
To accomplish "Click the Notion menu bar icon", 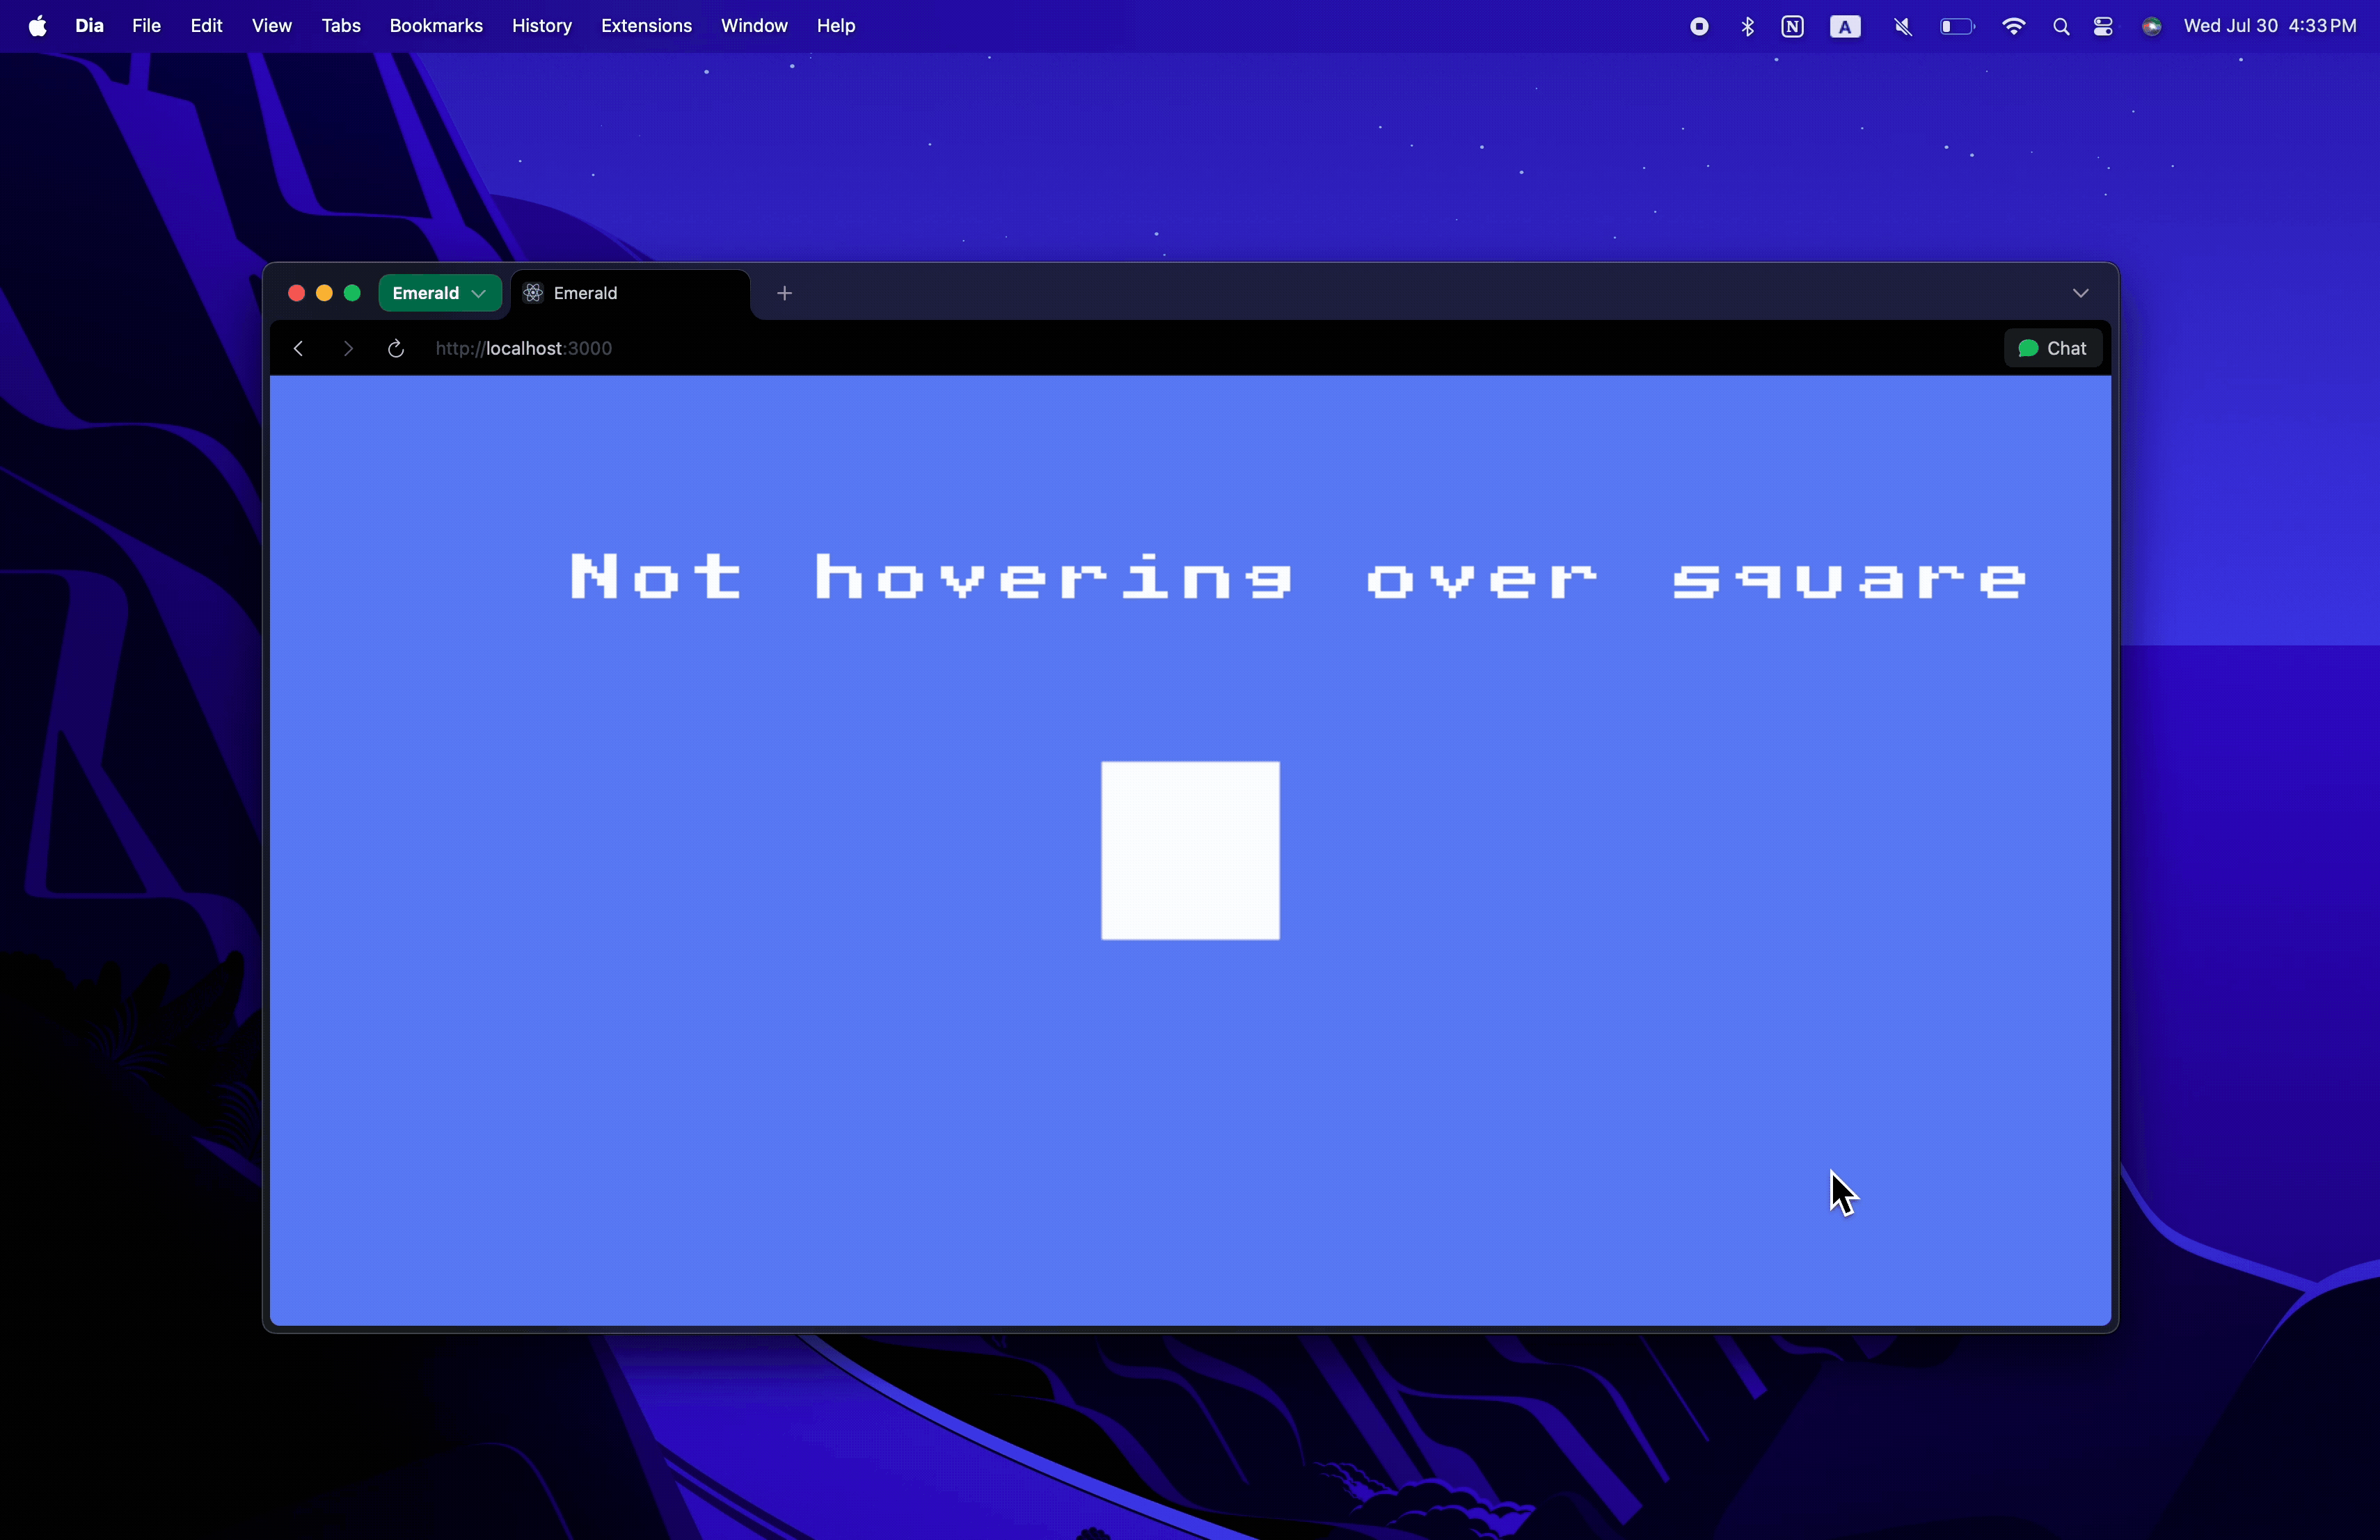I will click(x=1792, y=27).
